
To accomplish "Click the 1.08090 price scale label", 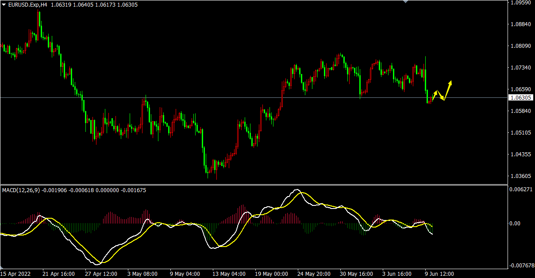I will pyautogui.click(x=520, y=46).
